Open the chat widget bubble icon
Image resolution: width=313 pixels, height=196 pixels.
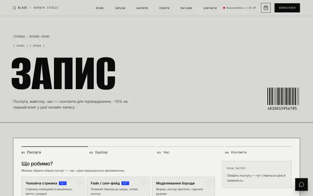(301, 184)
